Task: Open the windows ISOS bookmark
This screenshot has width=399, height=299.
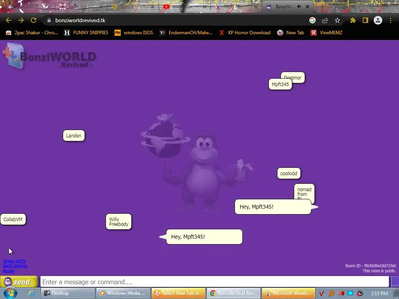Action: click(134, 33)
